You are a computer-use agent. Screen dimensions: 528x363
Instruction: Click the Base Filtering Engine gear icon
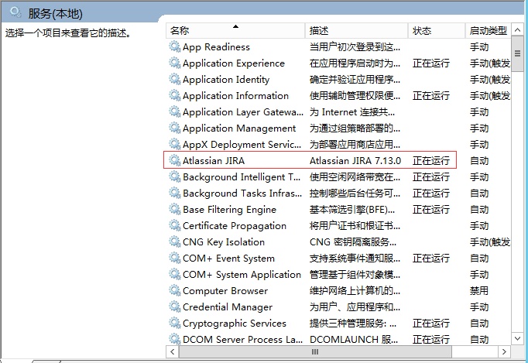pyautogui.click(x=175, y=210)
